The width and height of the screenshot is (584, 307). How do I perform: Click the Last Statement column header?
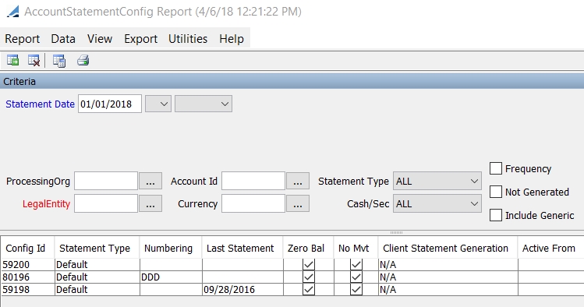coord(242,249)
